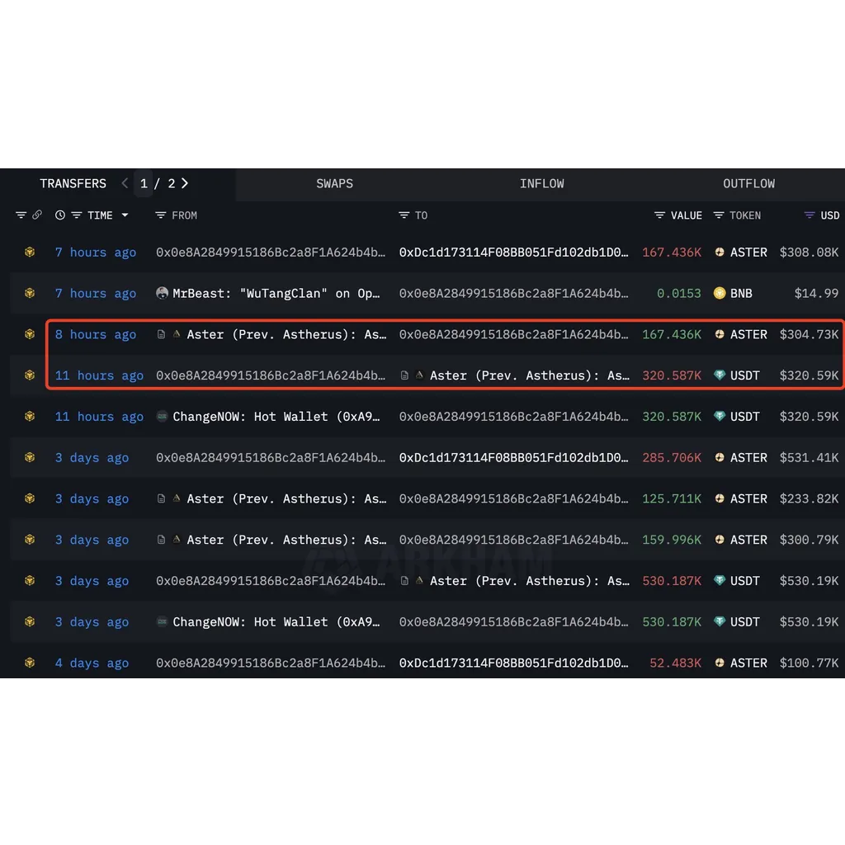Click the ASTER token icon on the $304.73K row
The image size is (845, 845).
pyautogui.click(x=720, y=334)
